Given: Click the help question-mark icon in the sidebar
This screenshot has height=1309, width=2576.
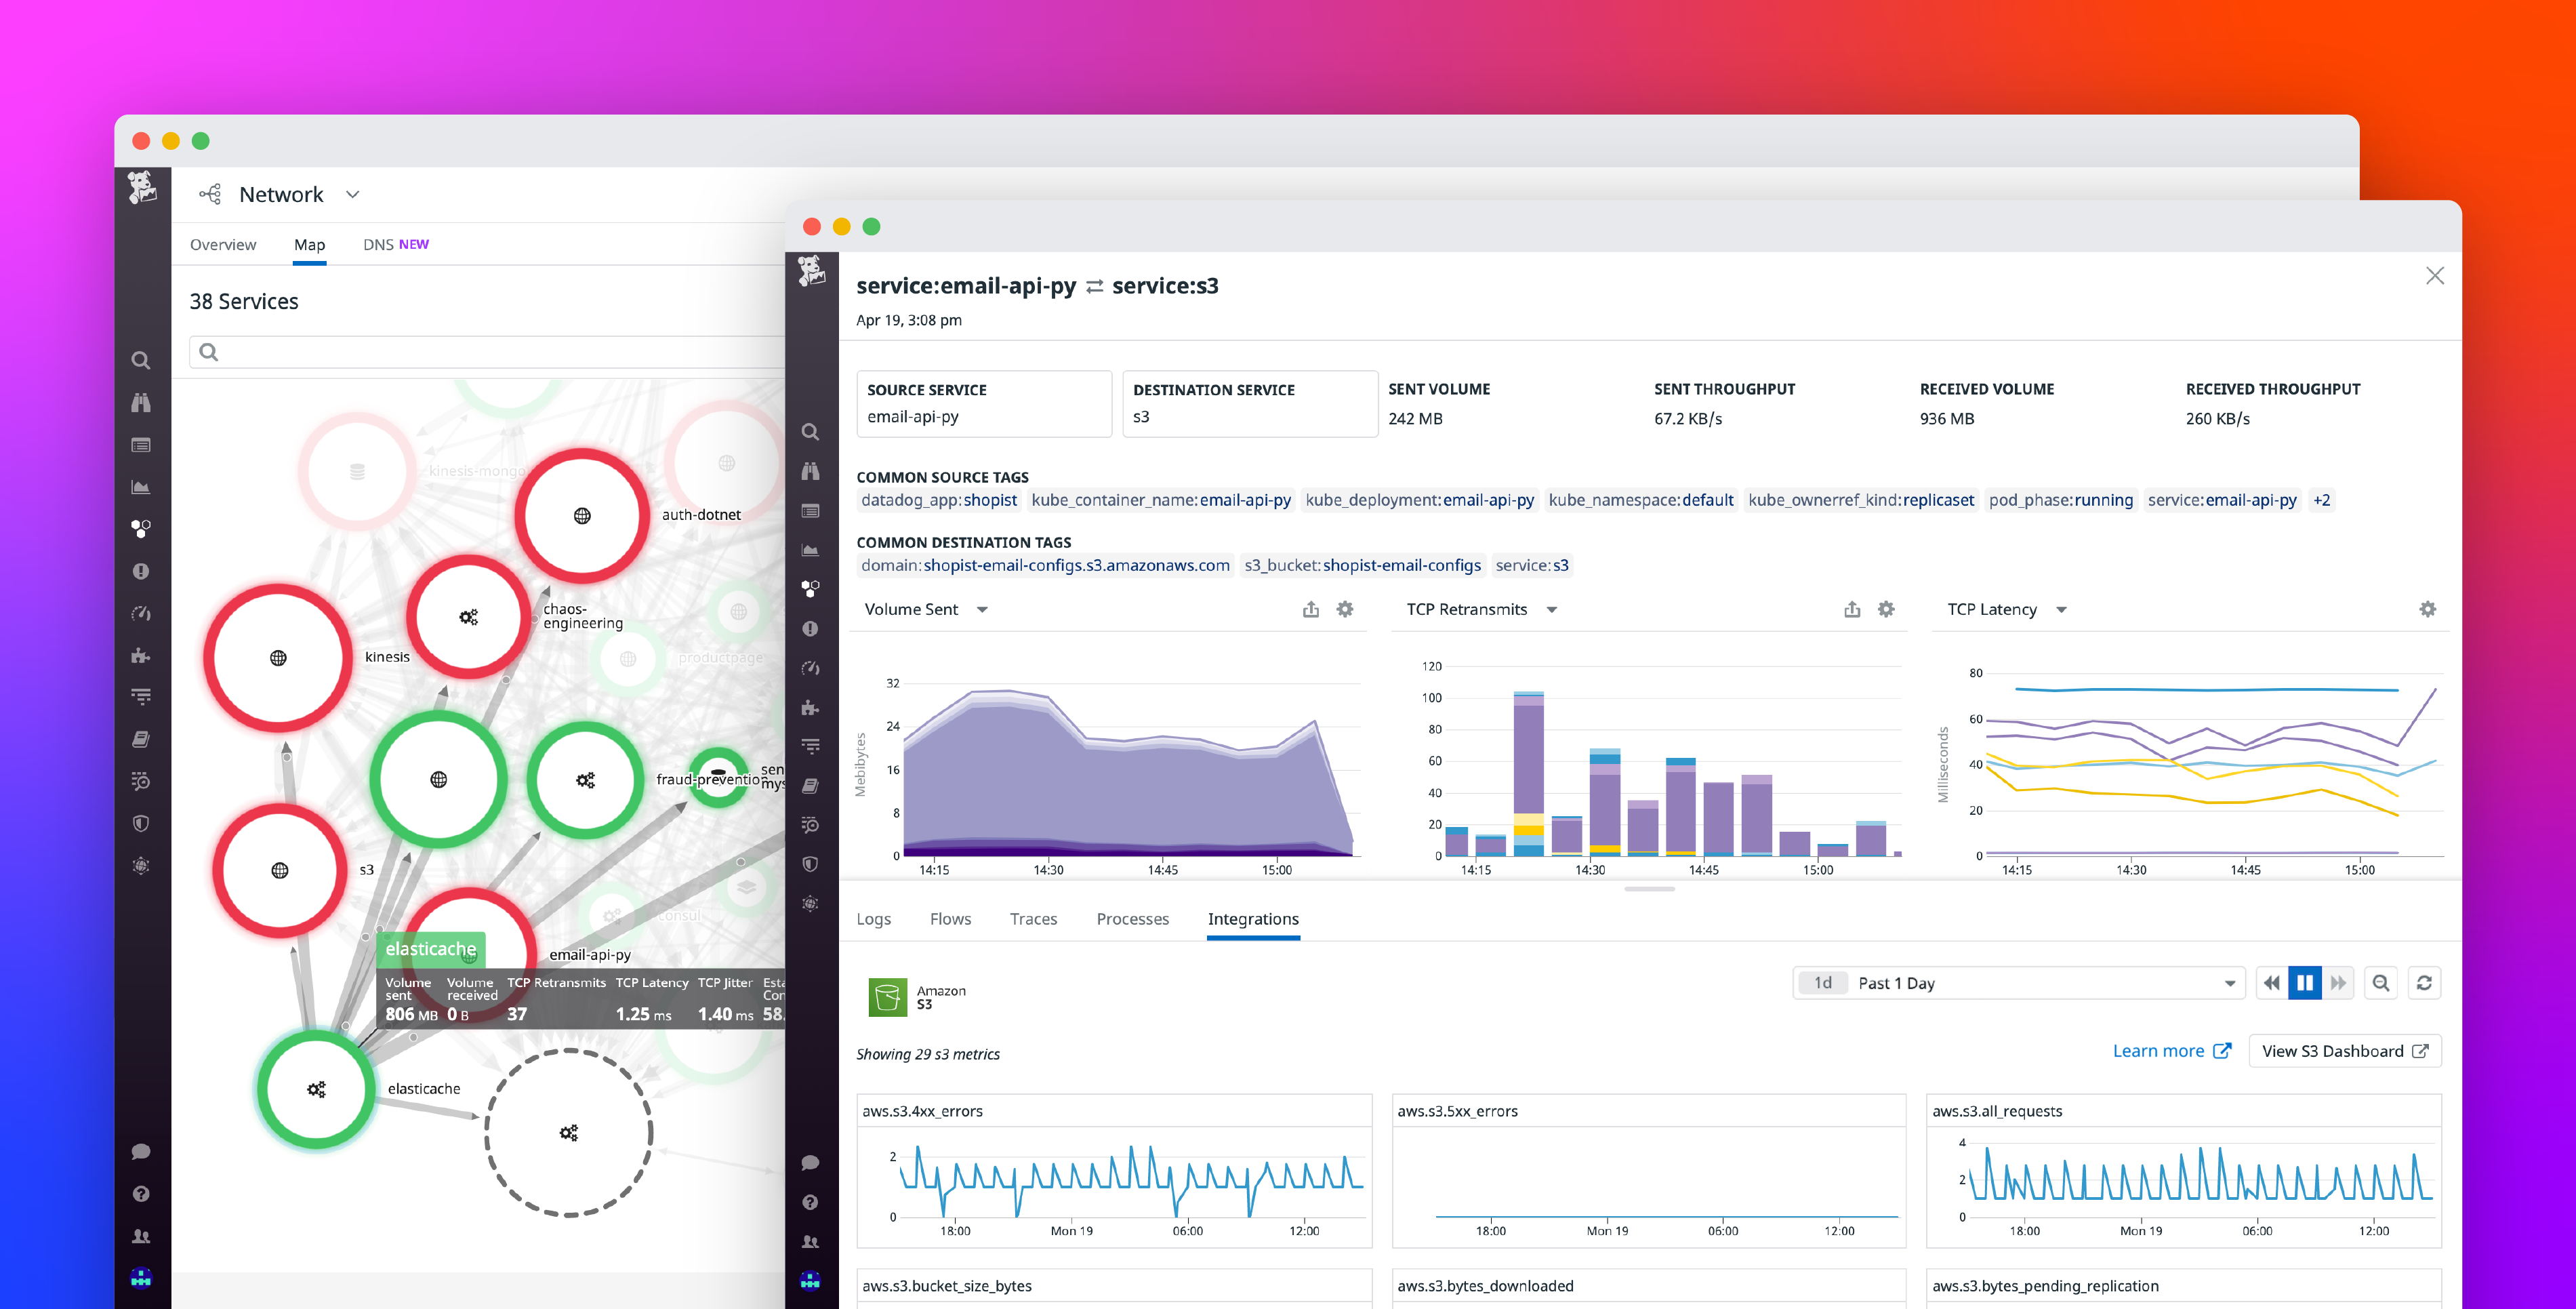Looking at the screenshot, I should (x=140, y=1193).
